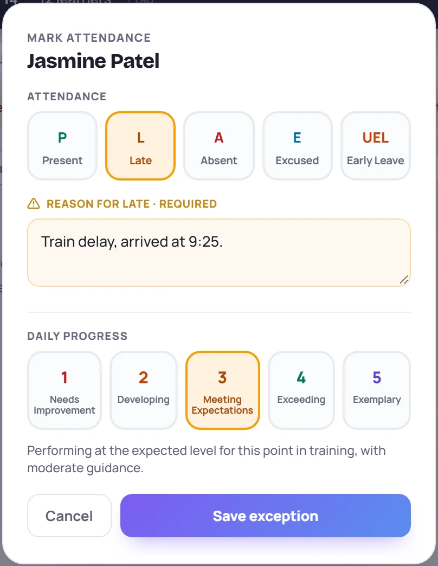This screenshot has height=566, width=438.
Task: Select the Present attendance option
Action: (x=62, y=146)
